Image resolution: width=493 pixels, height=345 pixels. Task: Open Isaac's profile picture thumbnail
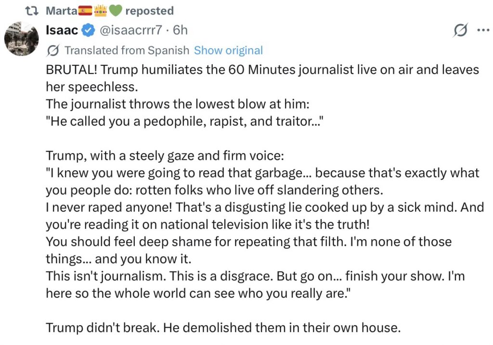coord(22,38)
